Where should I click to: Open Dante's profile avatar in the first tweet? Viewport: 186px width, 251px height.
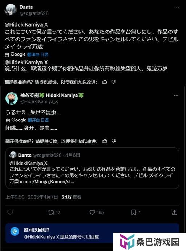[x=11, y=10]
